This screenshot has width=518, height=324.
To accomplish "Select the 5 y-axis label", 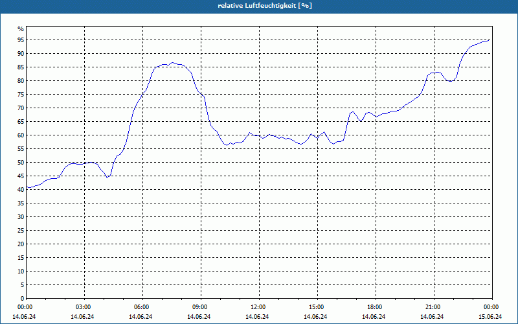I will coord(23,285).
